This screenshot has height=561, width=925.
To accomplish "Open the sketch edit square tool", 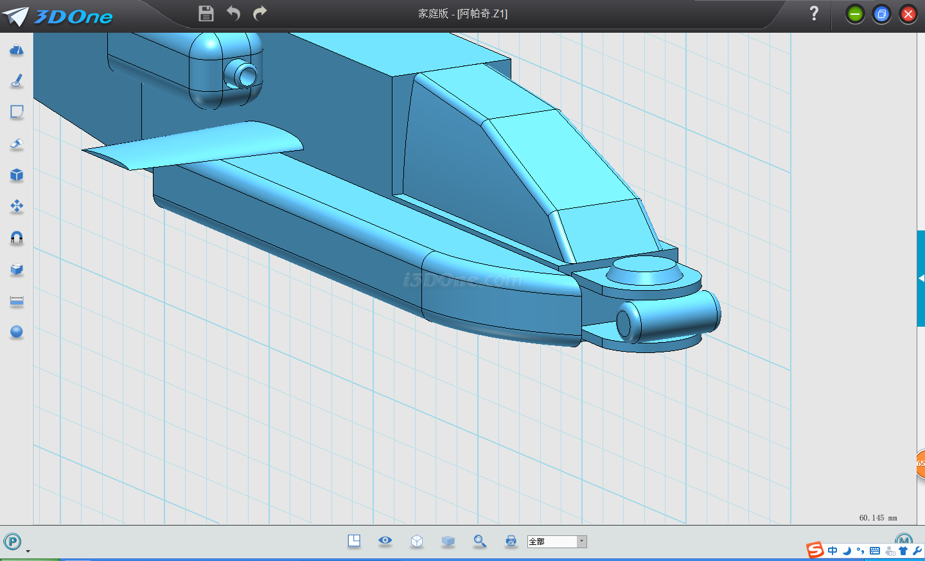I will (x=17, y=112).
